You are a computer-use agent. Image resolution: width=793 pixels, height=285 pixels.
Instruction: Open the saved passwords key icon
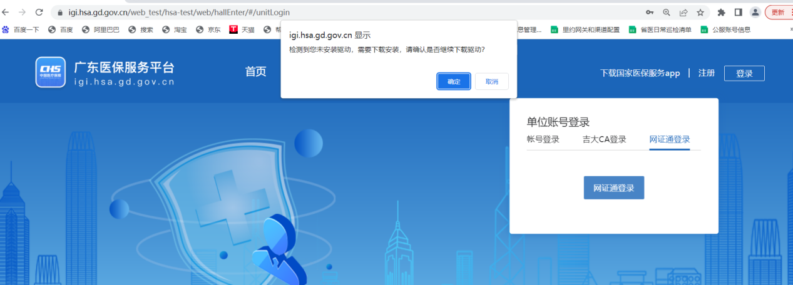(650, 12)
